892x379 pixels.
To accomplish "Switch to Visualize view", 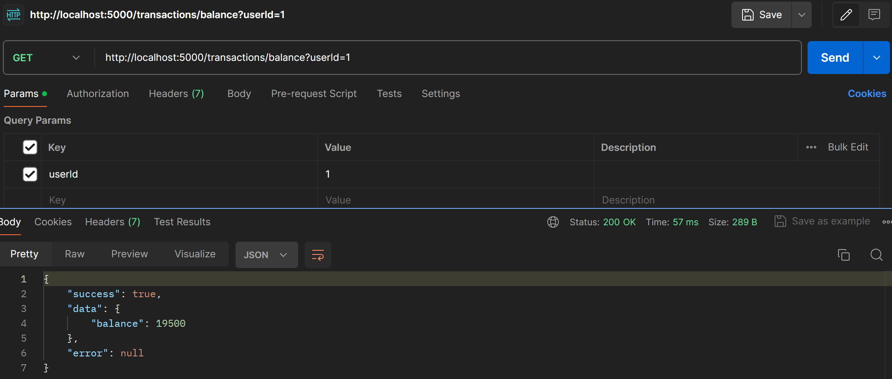I will point(195,254).
